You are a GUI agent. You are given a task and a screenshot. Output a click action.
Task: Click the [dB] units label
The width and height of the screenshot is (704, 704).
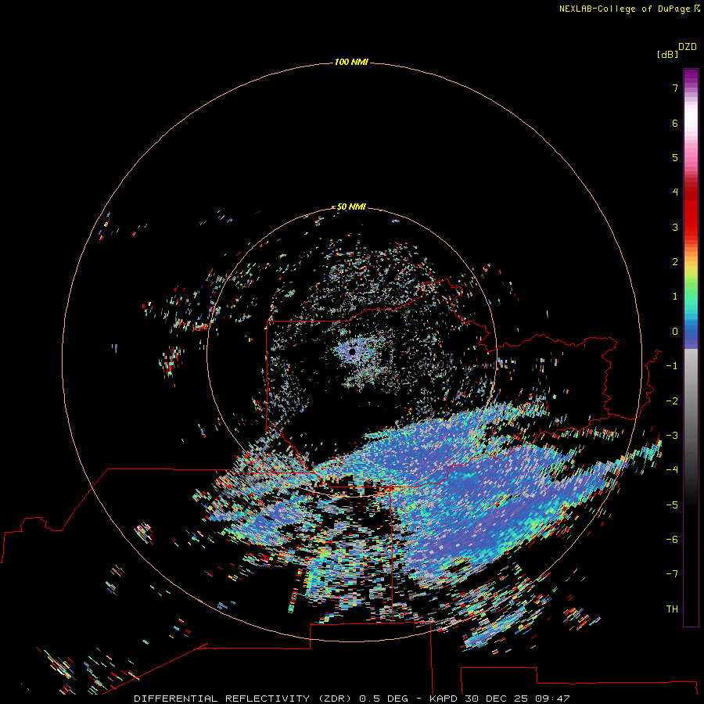pyautogui.click(x=667, y=54)
